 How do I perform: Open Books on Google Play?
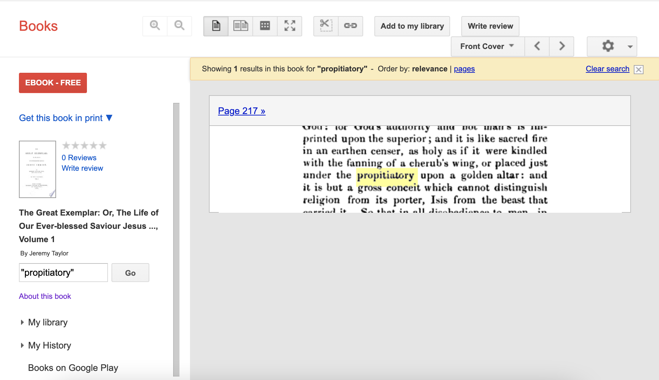tap(73, 368)
